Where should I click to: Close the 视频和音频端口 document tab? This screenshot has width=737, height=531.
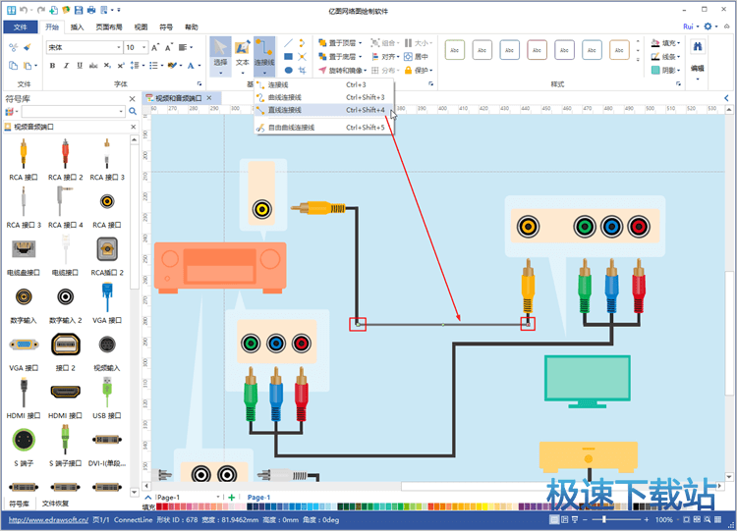(x=211, y=98)
